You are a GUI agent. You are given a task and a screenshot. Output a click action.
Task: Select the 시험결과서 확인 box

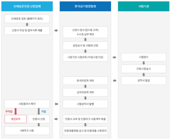(x=27, y=104)
